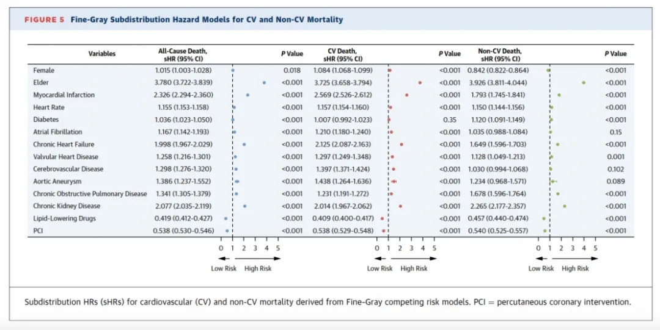The image size is (660, 330).
Task: Click the FIGURE 5 red heading label
Action: [x=44, y=20]
